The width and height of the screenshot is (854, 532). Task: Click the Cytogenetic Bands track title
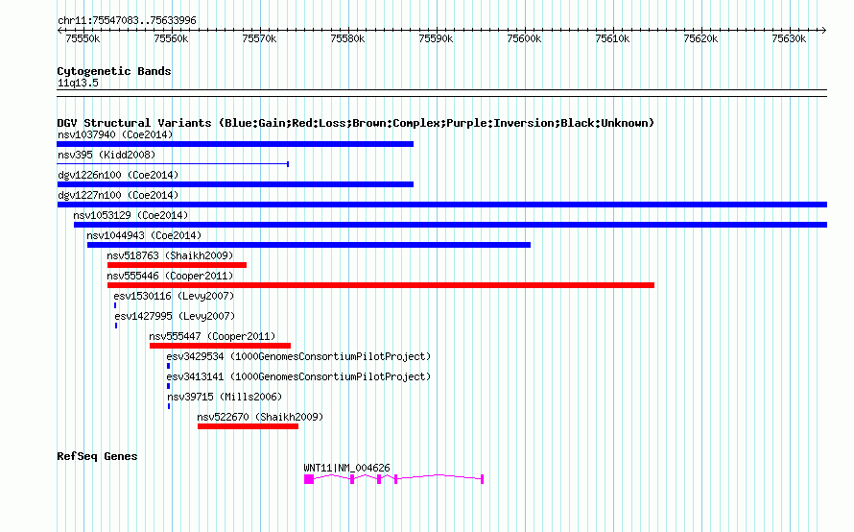114,71
